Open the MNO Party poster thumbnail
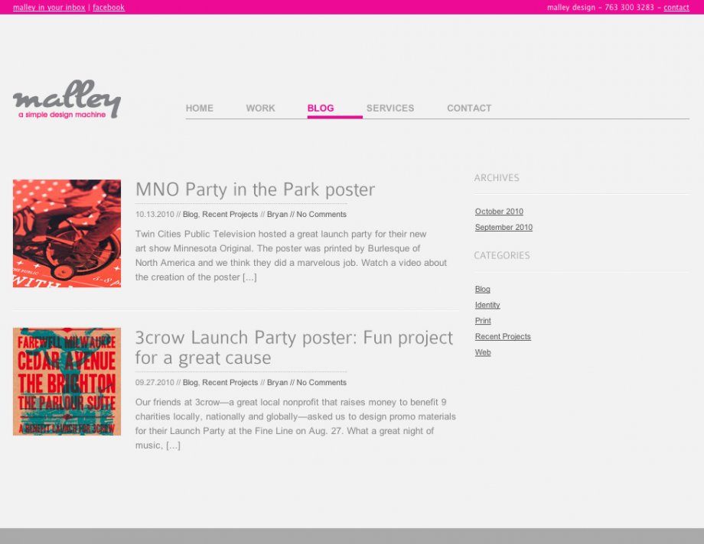The image size is (704, 544). pos(67,233)
